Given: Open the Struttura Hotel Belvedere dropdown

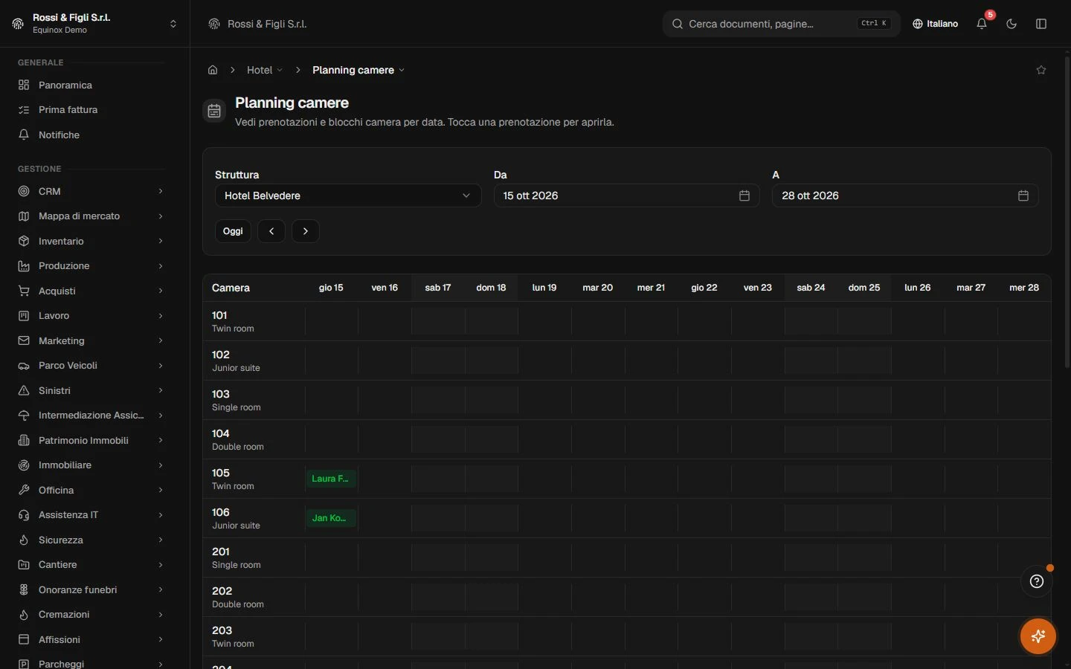Looking at the screenshot, I should (x=348, y=195).
